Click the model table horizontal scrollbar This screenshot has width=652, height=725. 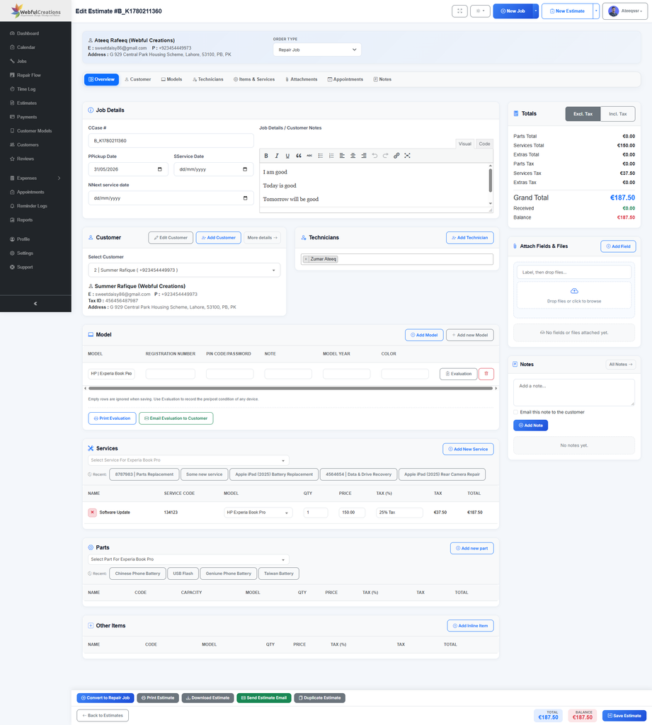tap(290, 389)
